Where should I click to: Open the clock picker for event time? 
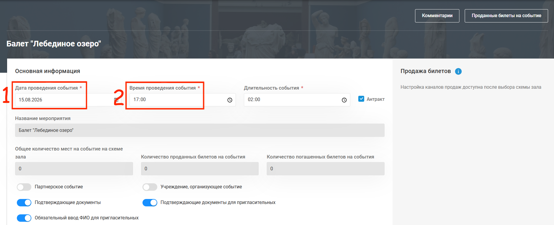click(230, 100)
